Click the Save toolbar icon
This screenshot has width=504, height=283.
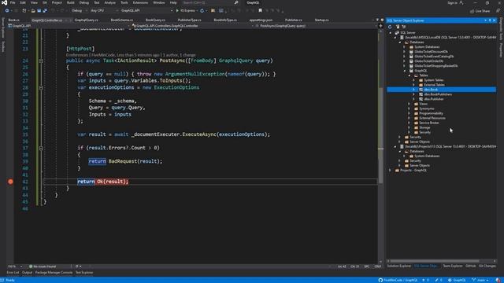[x=39, y=10]
